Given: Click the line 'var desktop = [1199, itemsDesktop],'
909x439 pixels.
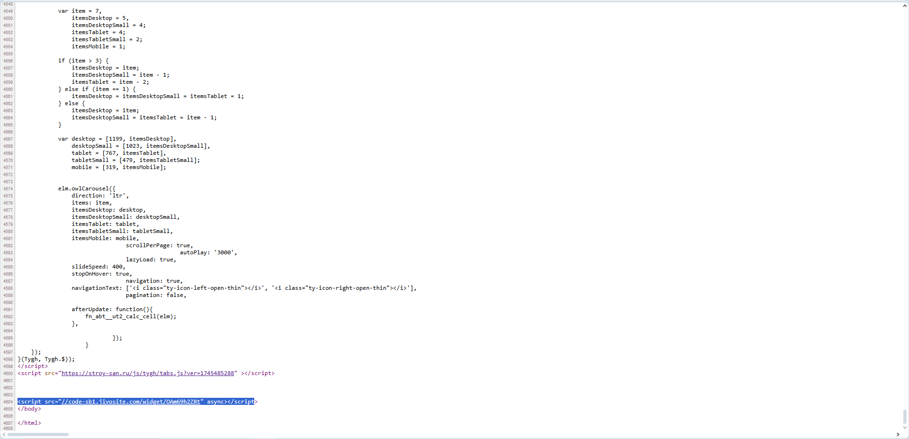Looking at the screenshot, I should [x=117, y=139].
